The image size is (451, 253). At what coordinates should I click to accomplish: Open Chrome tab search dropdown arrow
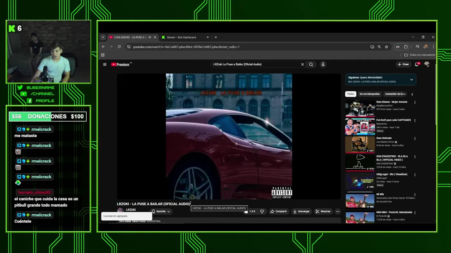click(x=103, y=37)
